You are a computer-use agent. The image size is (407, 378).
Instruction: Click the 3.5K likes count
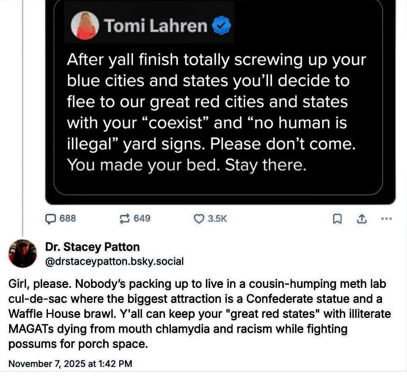pyautogui.click(x=217, y=219)
